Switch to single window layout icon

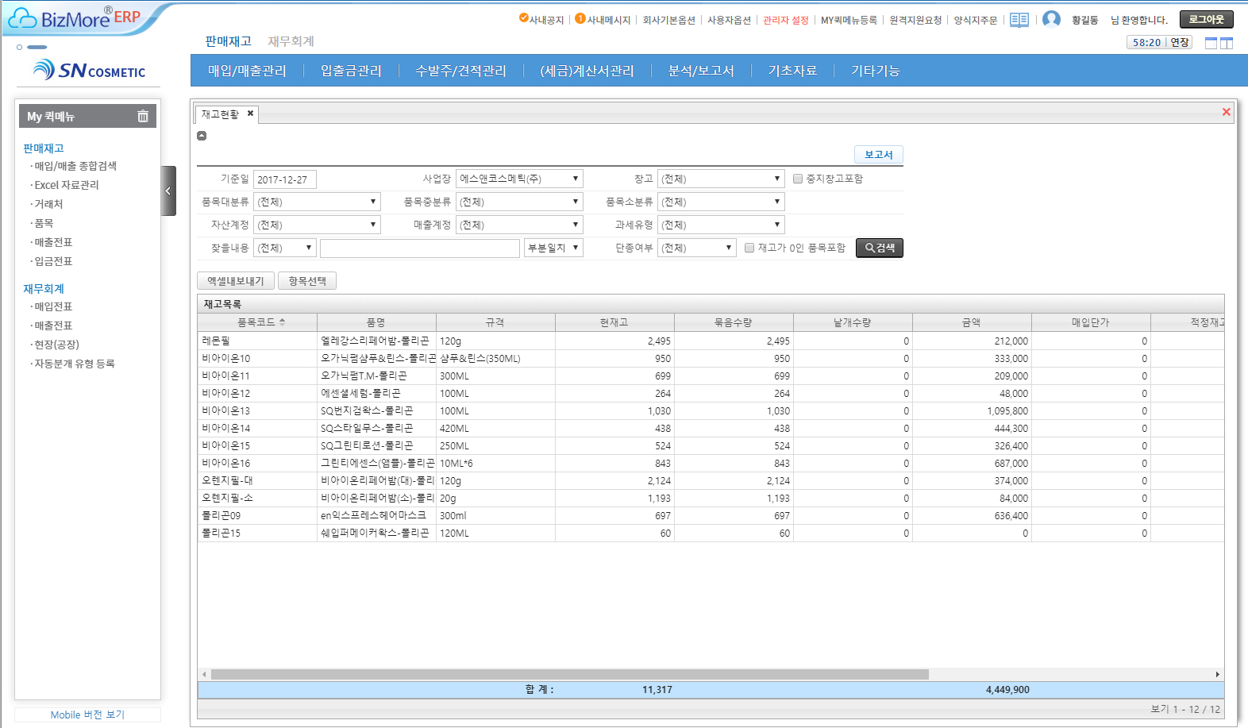1211,43
